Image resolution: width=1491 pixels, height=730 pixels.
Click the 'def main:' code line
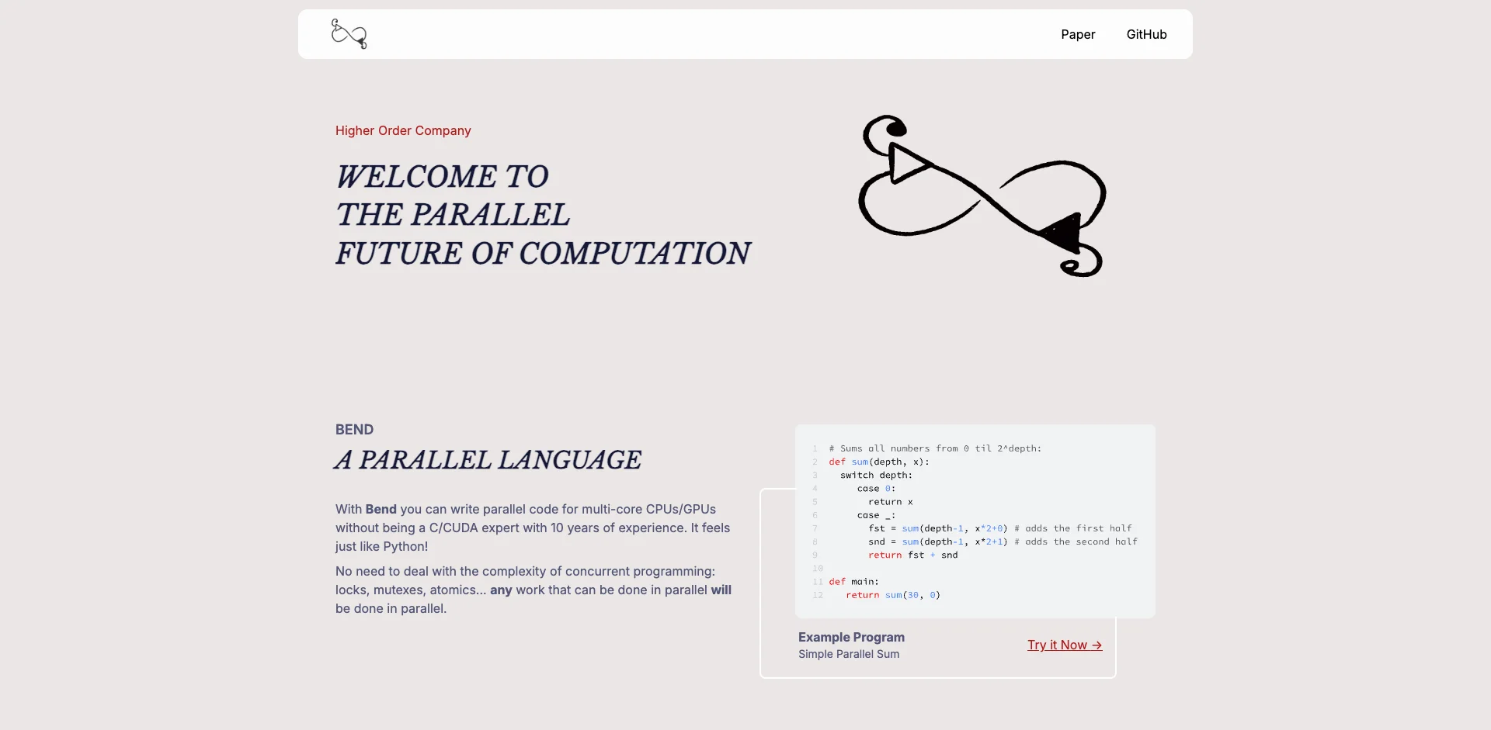pyautogui.click(x=853, y=582)
